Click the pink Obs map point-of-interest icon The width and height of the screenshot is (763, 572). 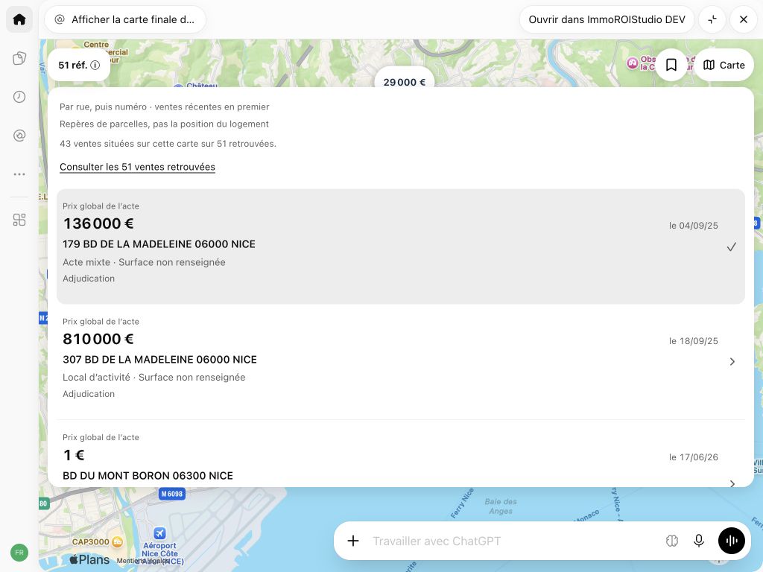point(632,63)
